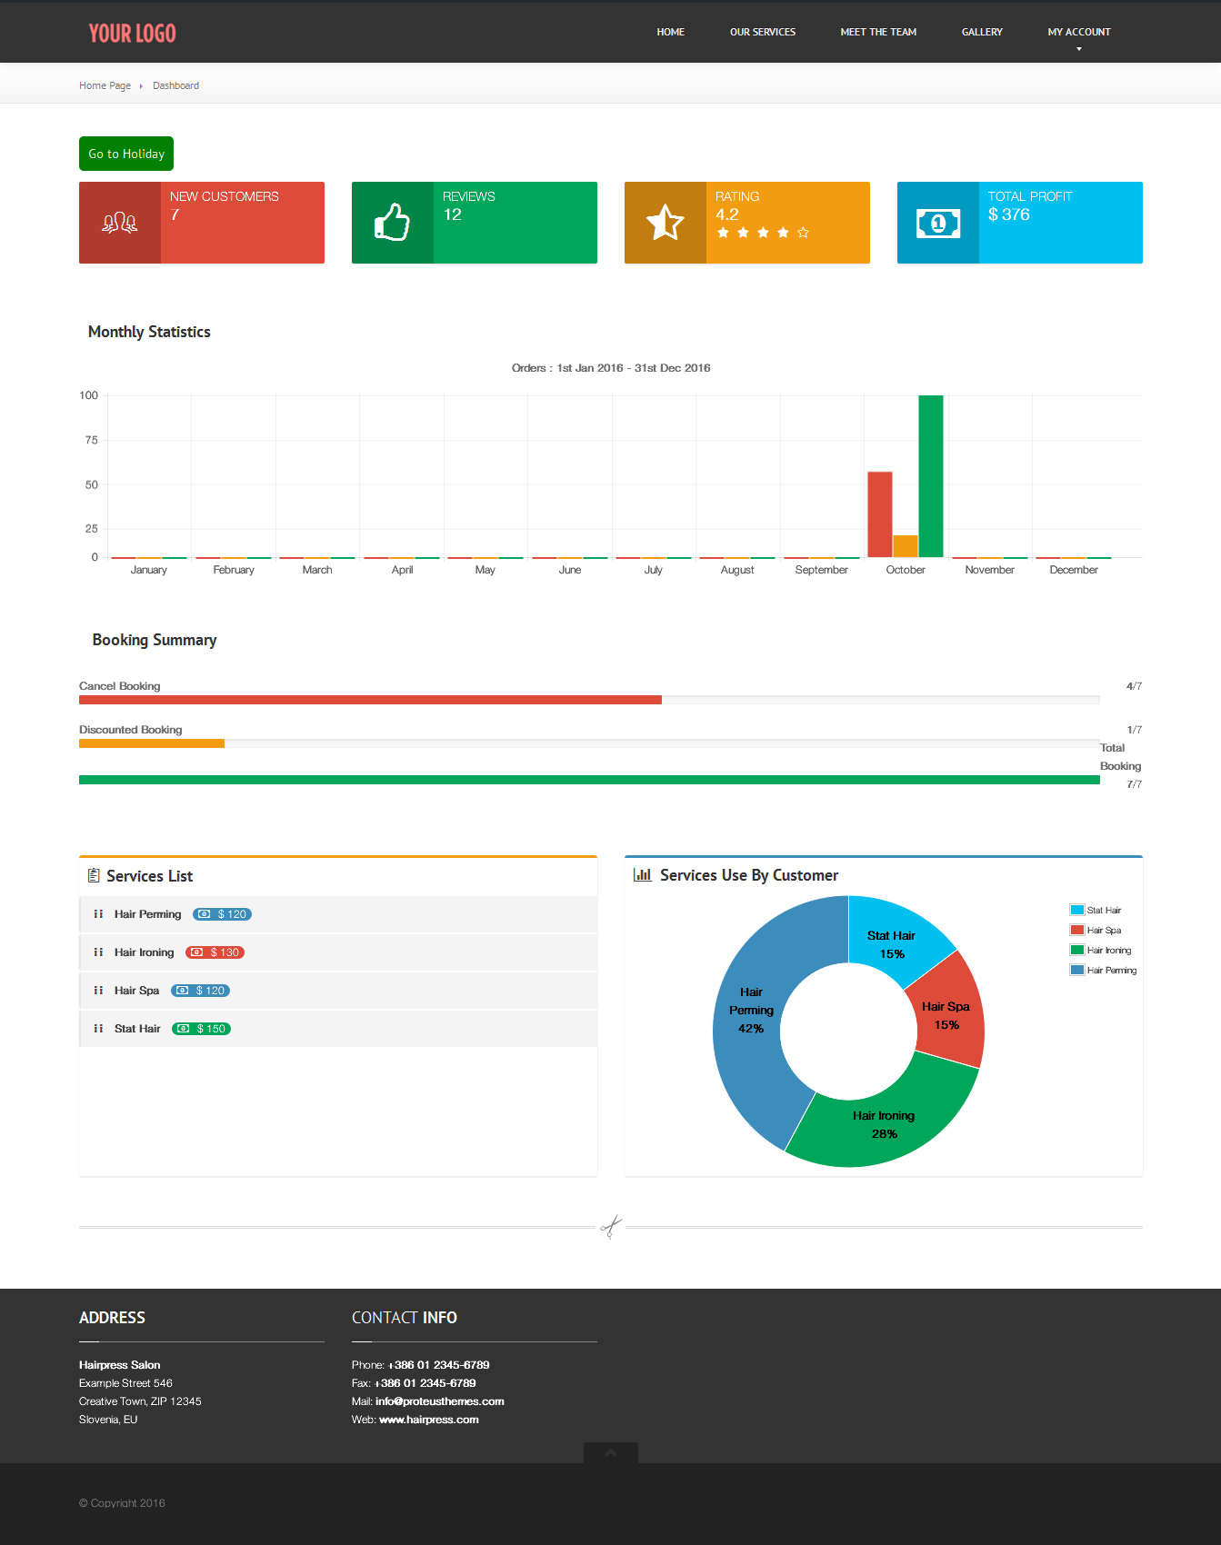This screenshot has height=1545, width=1221.
Task: Click the $ 120 price badge for Hair Spa
Action: coord(201,991)
